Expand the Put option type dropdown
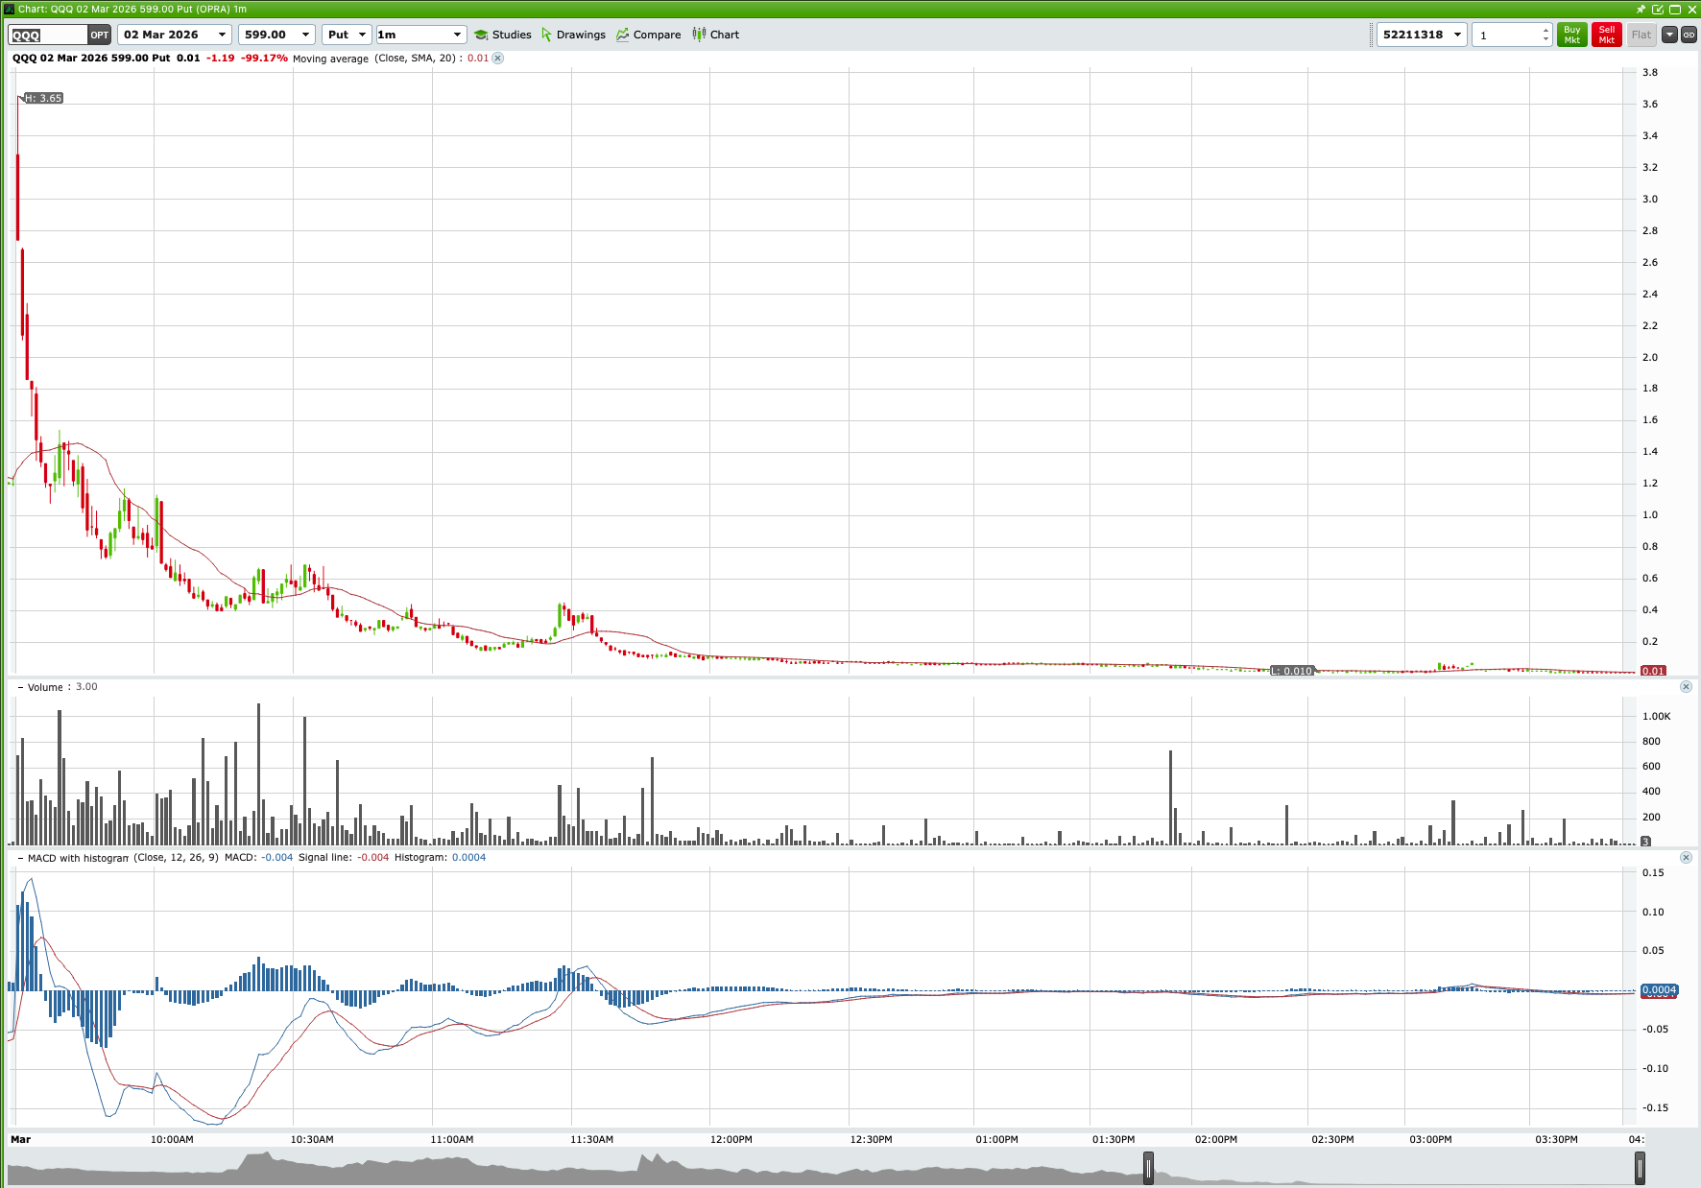 tap(347, 35)
